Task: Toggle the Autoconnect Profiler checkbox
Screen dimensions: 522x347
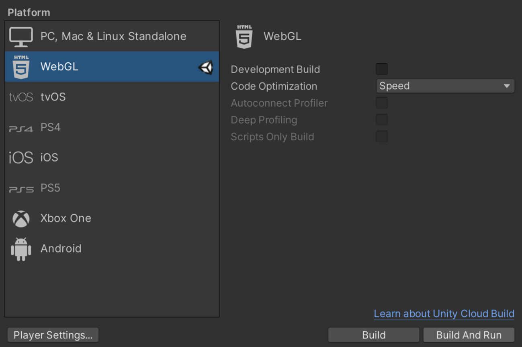Action: tap(382, 103)
